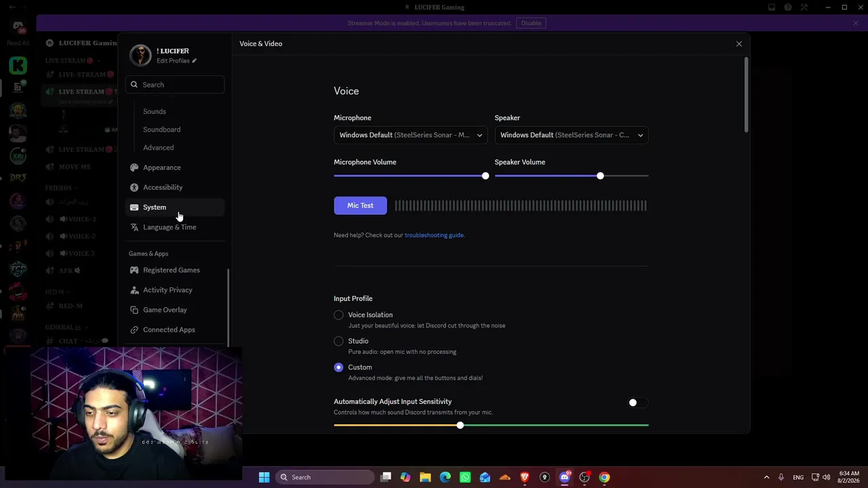Select Studio input profile
Image resolution: width=868 pixels, height=488 pixels.
tap(338, 342)
